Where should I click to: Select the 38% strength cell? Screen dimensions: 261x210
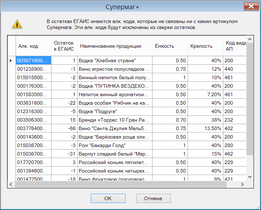(x=205, y=120)
